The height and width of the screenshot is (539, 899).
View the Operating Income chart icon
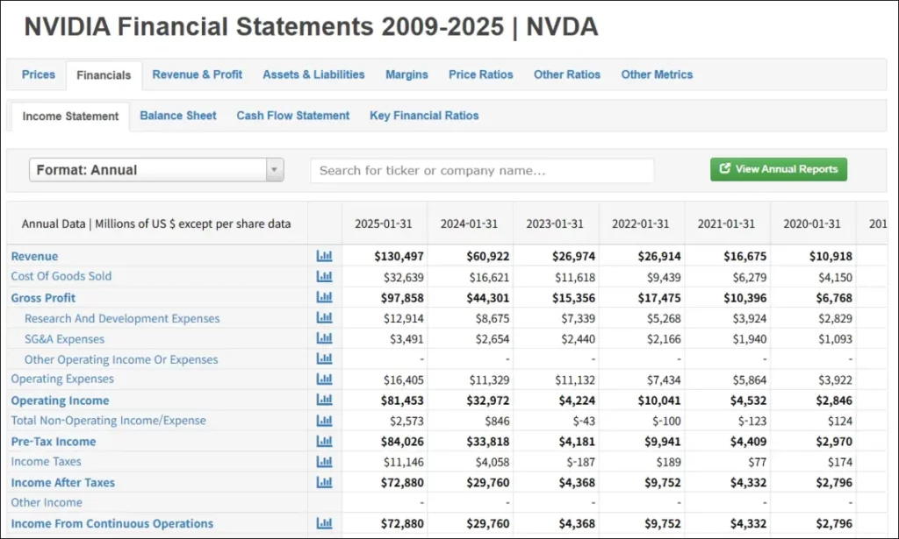click(324, 400)
